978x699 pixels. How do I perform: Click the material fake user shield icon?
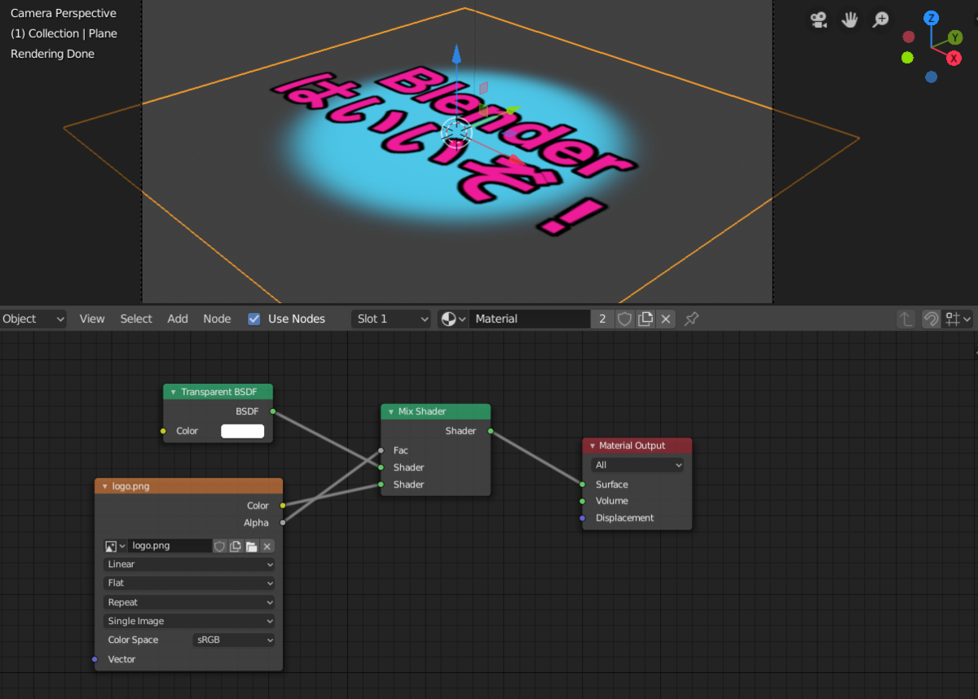pos(625,319)
